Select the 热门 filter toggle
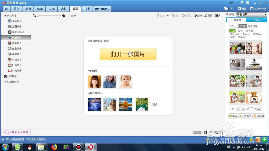The image size is (269, 151). 234,26
